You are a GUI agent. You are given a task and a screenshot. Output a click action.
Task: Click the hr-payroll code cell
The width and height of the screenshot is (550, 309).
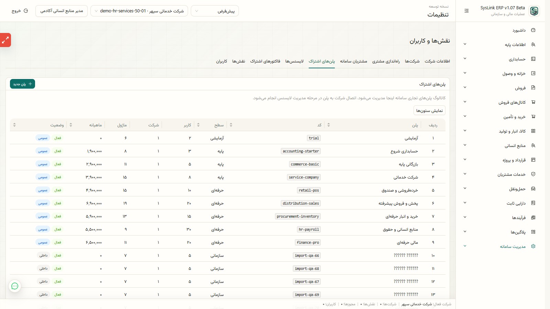[309, 229]
